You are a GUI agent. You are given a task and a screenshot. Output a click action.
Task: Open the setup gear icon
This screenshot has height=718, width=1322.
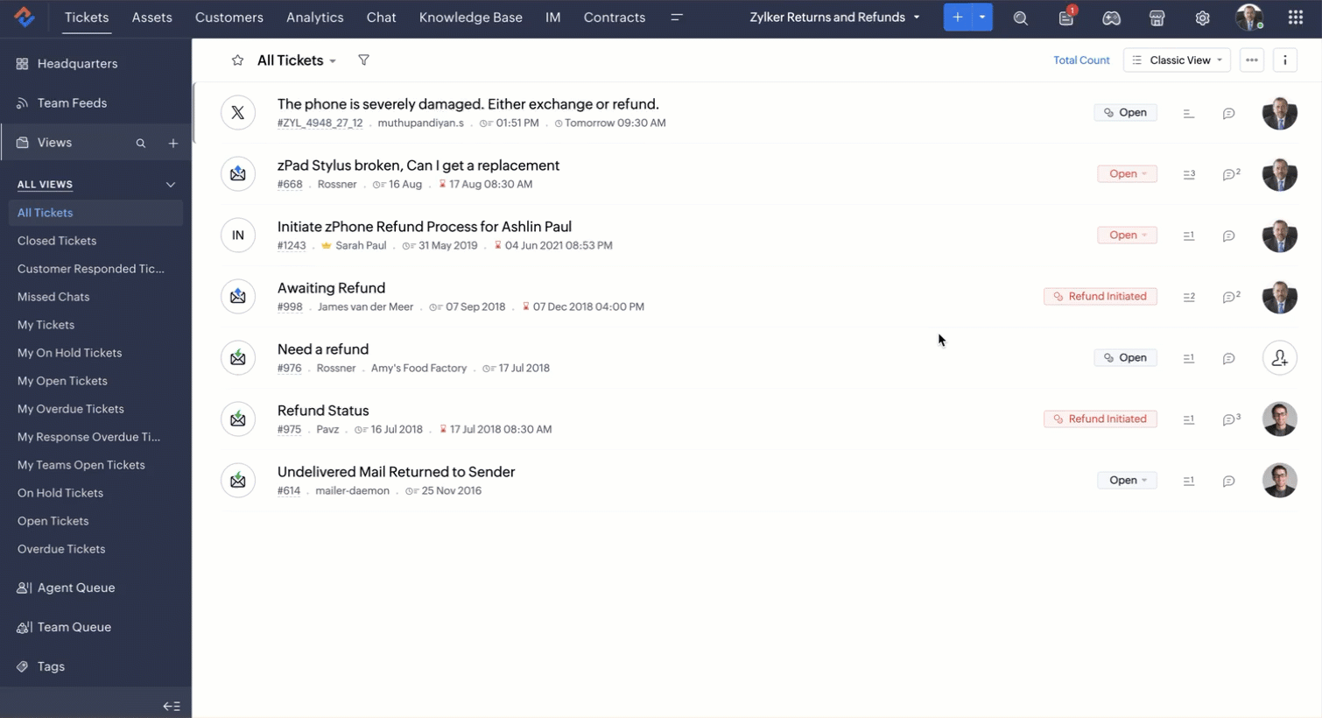(1202, 18)
